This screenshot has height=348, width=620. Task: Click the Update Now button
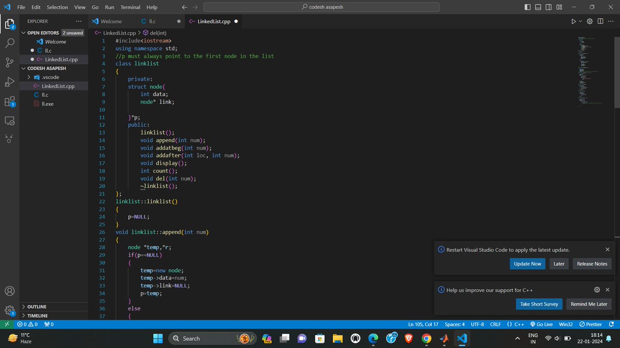[x=527, y=263]
